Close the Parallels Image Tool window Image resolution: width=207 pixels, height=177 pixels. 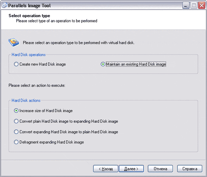(x=201, y=6)
